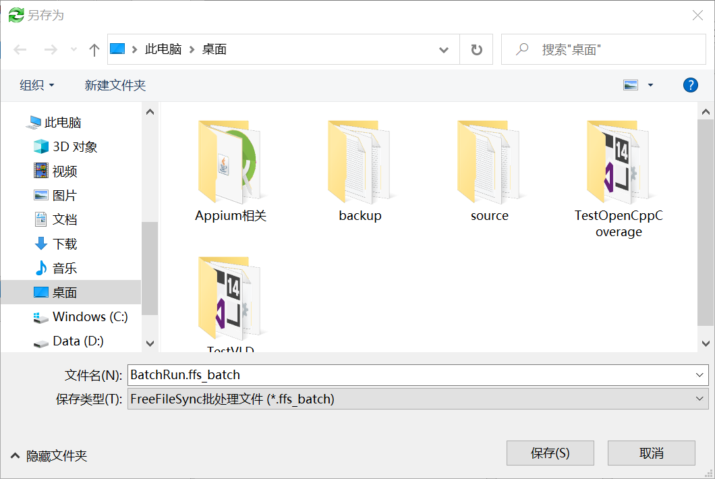Screen dimensions: 715x479
Task: Click 保存(S) button
Action: pyautogui.click(x=550, y=453)
